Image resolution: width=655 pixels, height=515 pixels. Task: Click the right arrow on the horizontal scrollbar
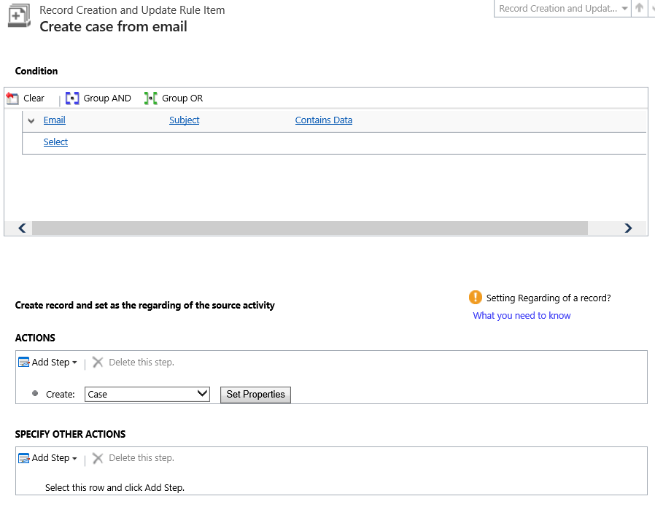click(628, 228)
